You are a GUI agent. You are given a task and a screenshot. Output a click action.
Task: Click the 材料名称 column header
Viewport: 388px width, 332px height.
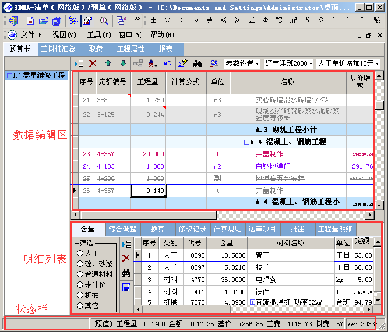(x=291, y=243)
